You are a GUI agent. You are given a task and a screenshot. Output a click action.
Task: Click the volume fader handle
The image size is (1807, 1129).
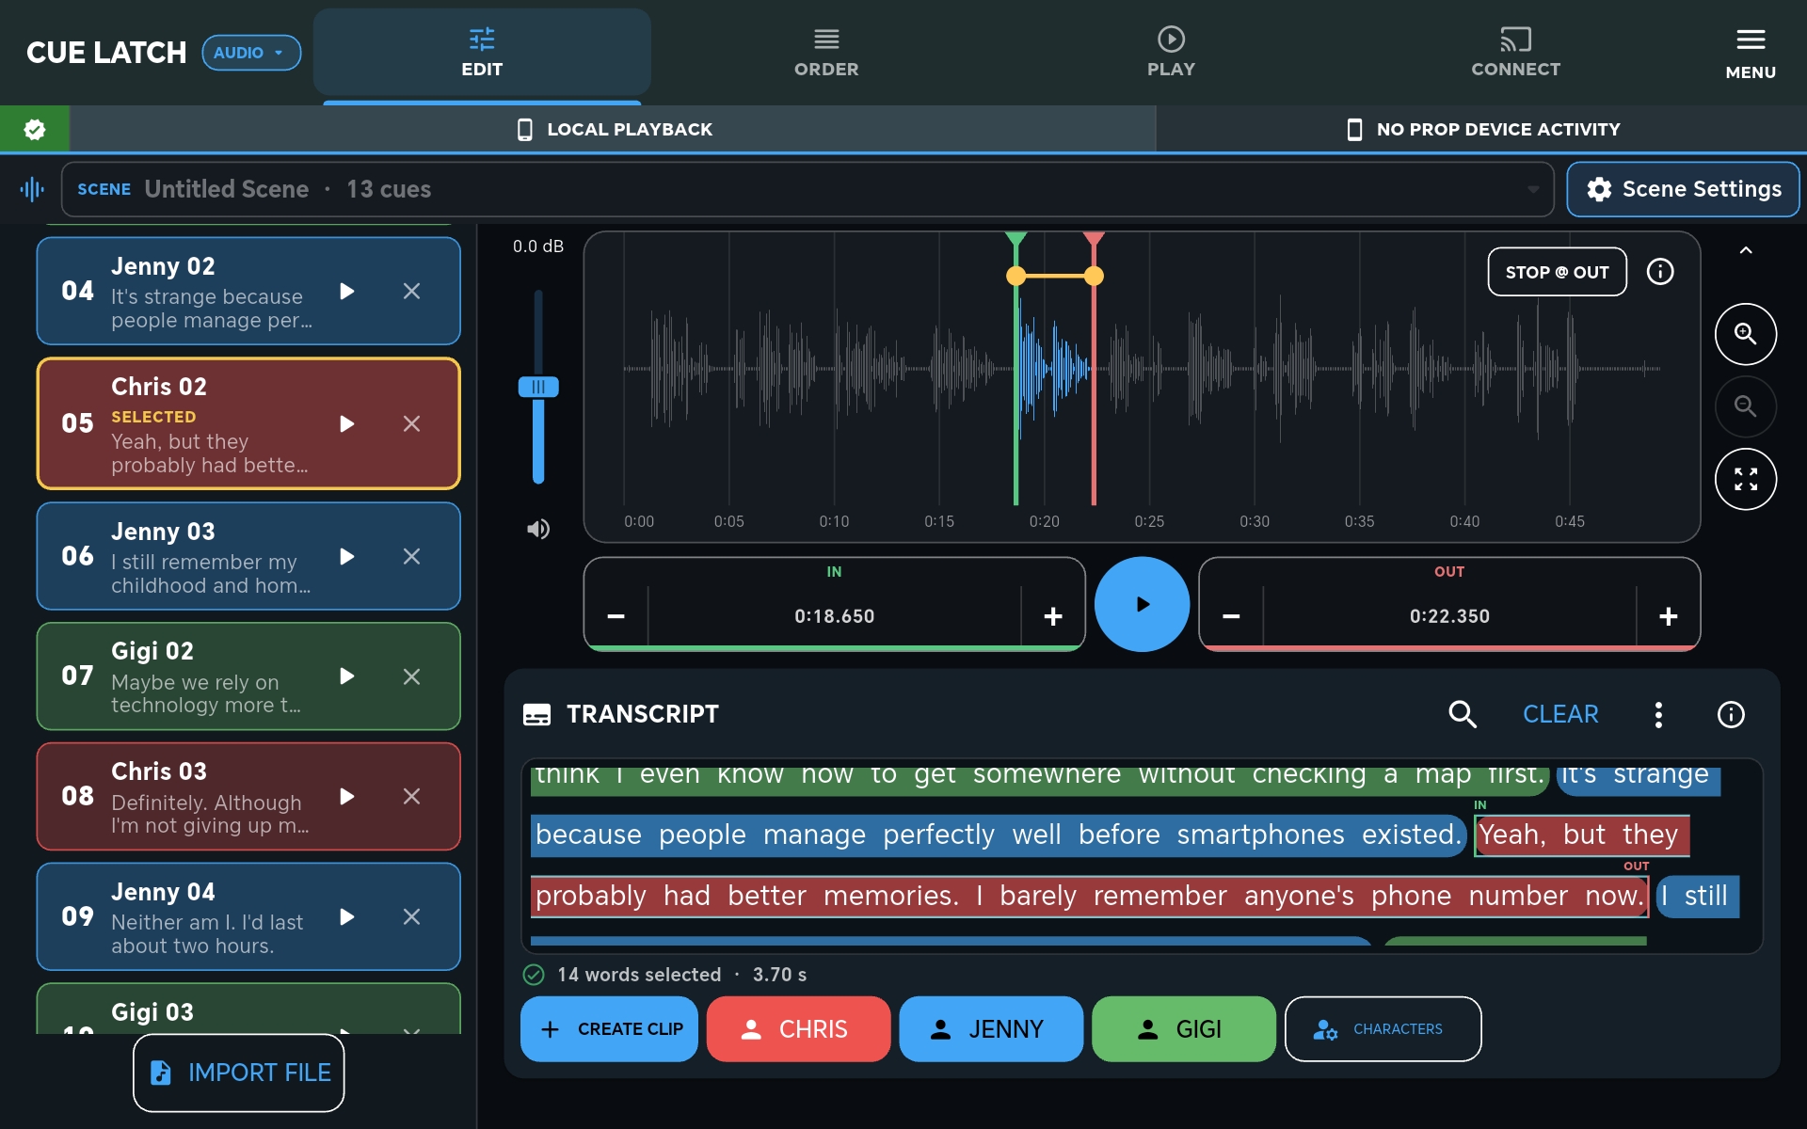tap(538, 387)
